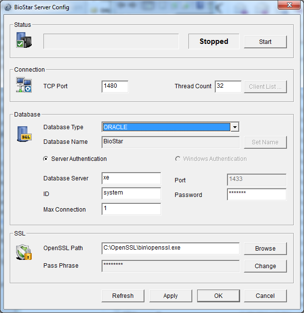The height and width of the screenshot is (313, 304).
Task: Click the BioStar title bar gear icon
Action: tap(8, 7)
